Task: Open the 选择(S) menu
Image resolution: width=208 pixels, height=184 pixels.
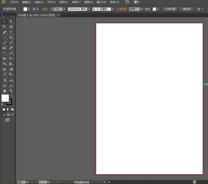Action: coord(64,2)
